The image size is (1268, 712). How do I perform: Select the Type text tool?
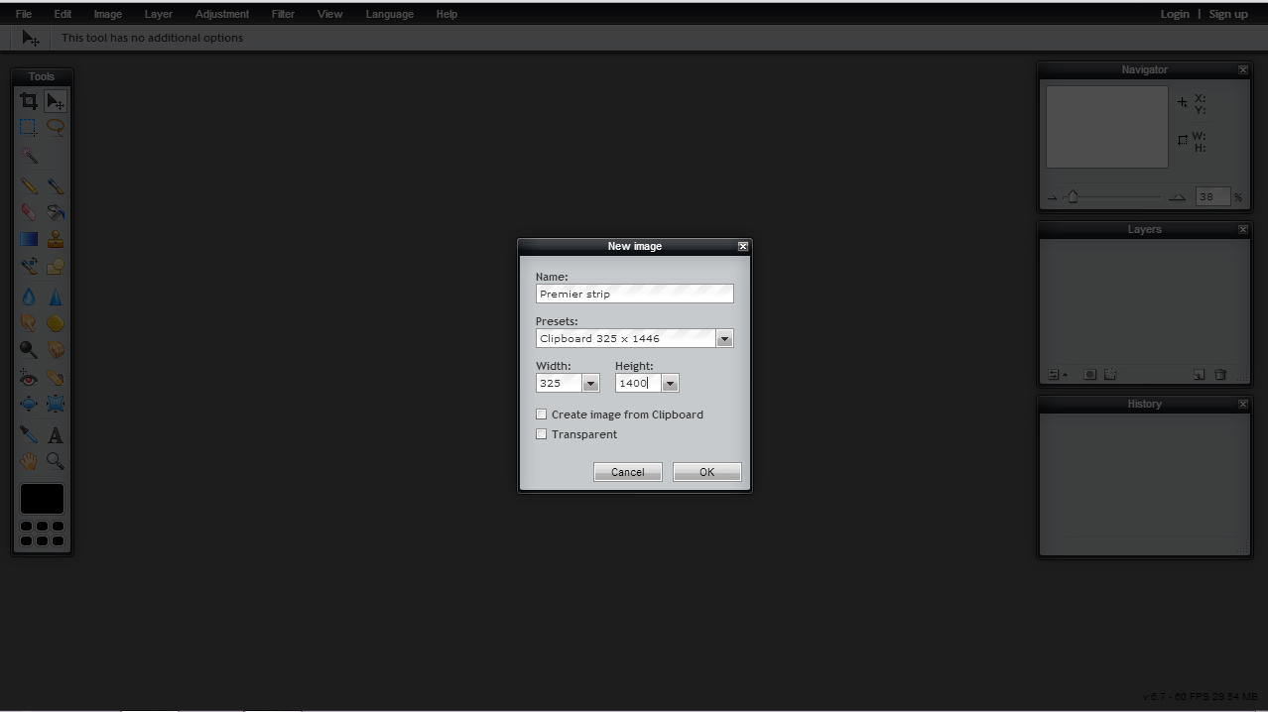click(56, 435)
